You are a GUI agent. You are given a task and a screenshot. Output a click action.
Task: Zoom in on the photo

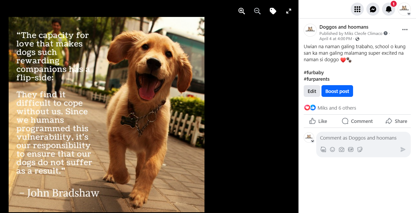coord(242,11)
